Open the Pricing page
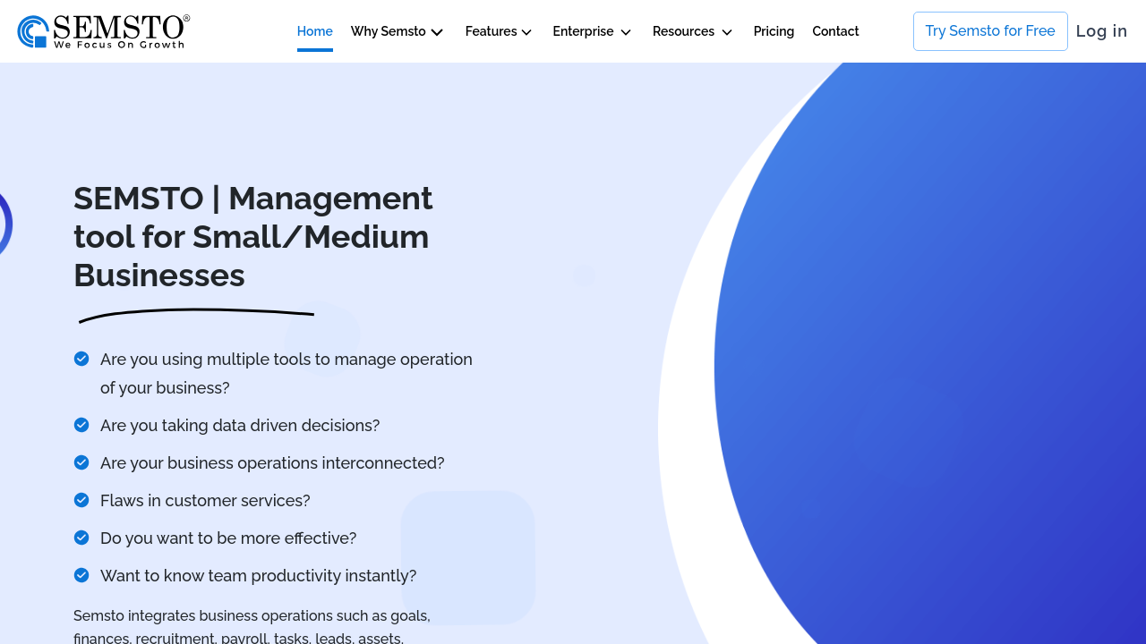This screenshot has width=1146, height=644. (774, 31)
